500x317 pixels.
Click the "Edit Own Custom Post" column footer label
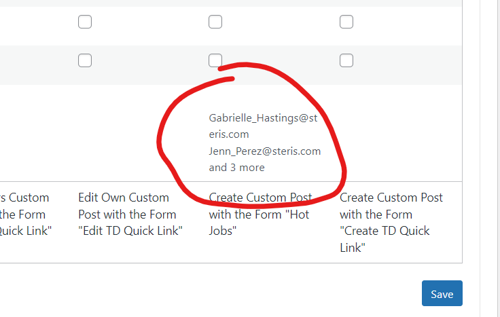(130, 214)
